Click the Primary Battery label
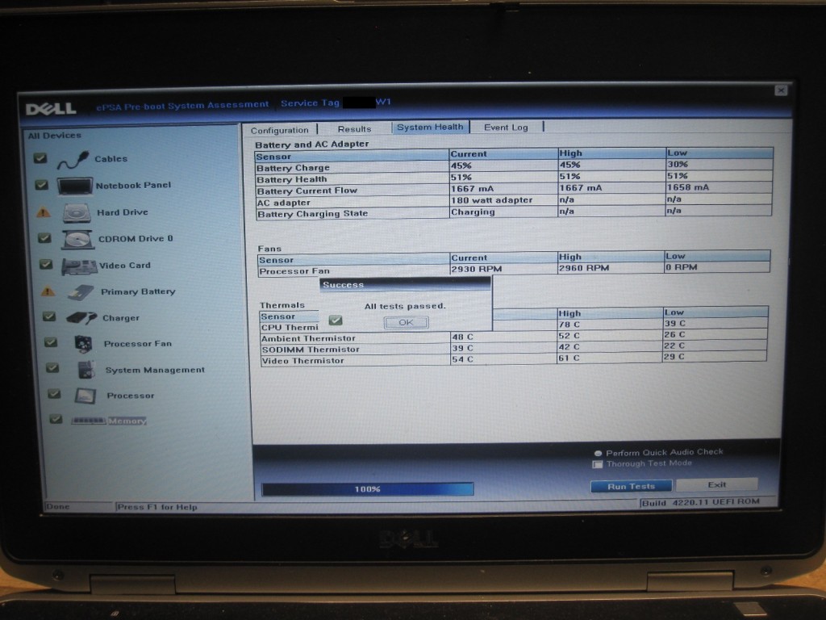The width and height of the screenshot is (826, 620). click(x=138, y=291)
